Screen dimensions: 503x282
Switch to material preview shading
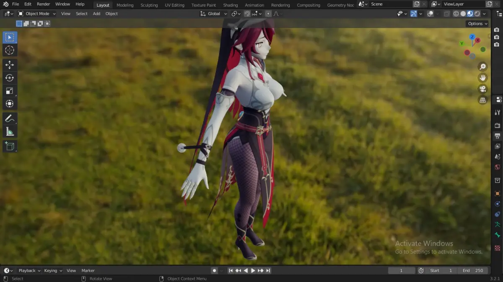(470, 13)
